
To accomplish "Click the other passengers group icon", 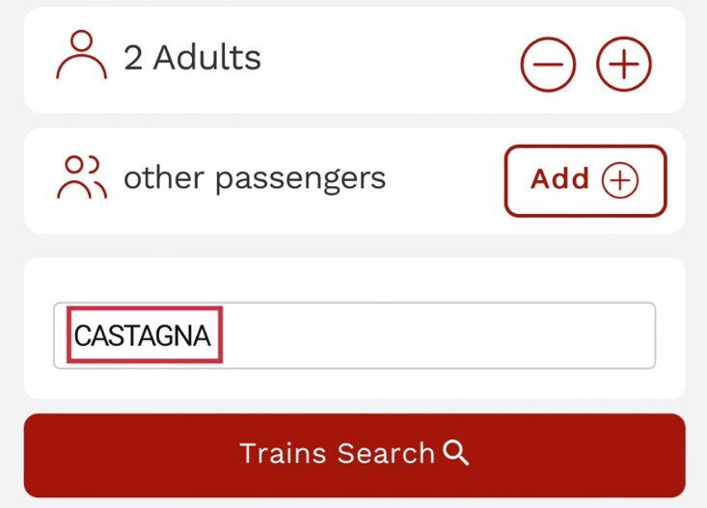I will pos(82,177).
